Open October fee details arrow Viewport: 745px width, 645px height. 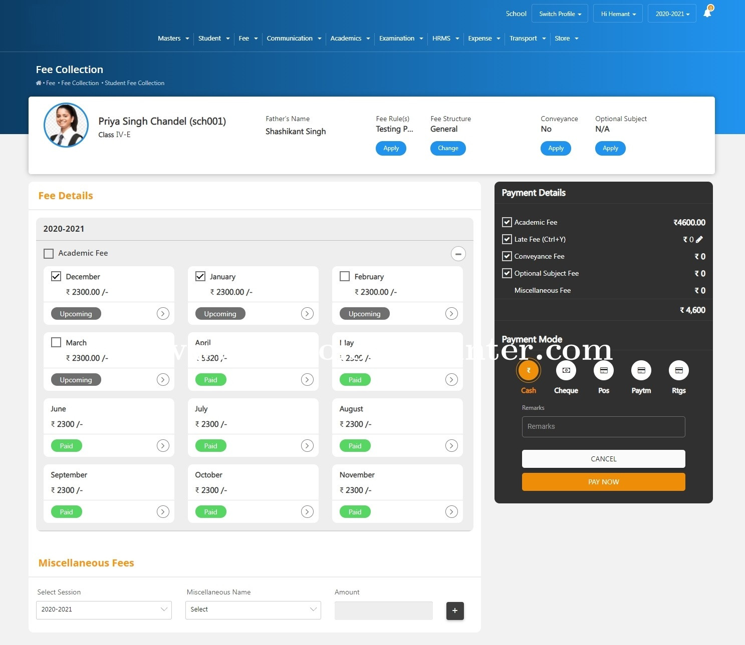(307, 512)
